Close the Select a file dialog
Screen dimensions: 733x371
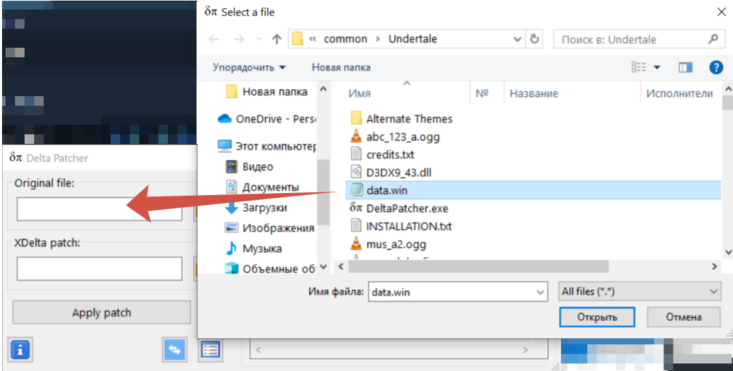(721, 12)
